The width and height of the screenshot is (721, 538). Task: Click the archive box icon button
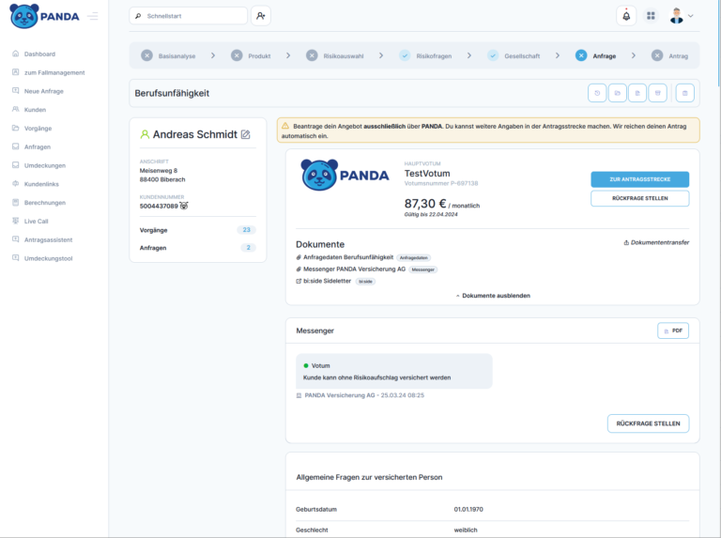click(657, 93)
